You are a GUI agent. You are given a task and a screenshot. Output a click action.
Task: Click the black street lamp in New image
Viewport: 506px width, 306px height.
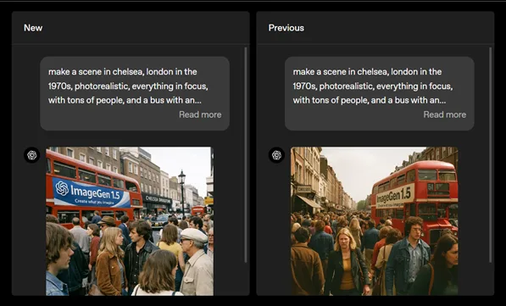(x=182, y=192)
